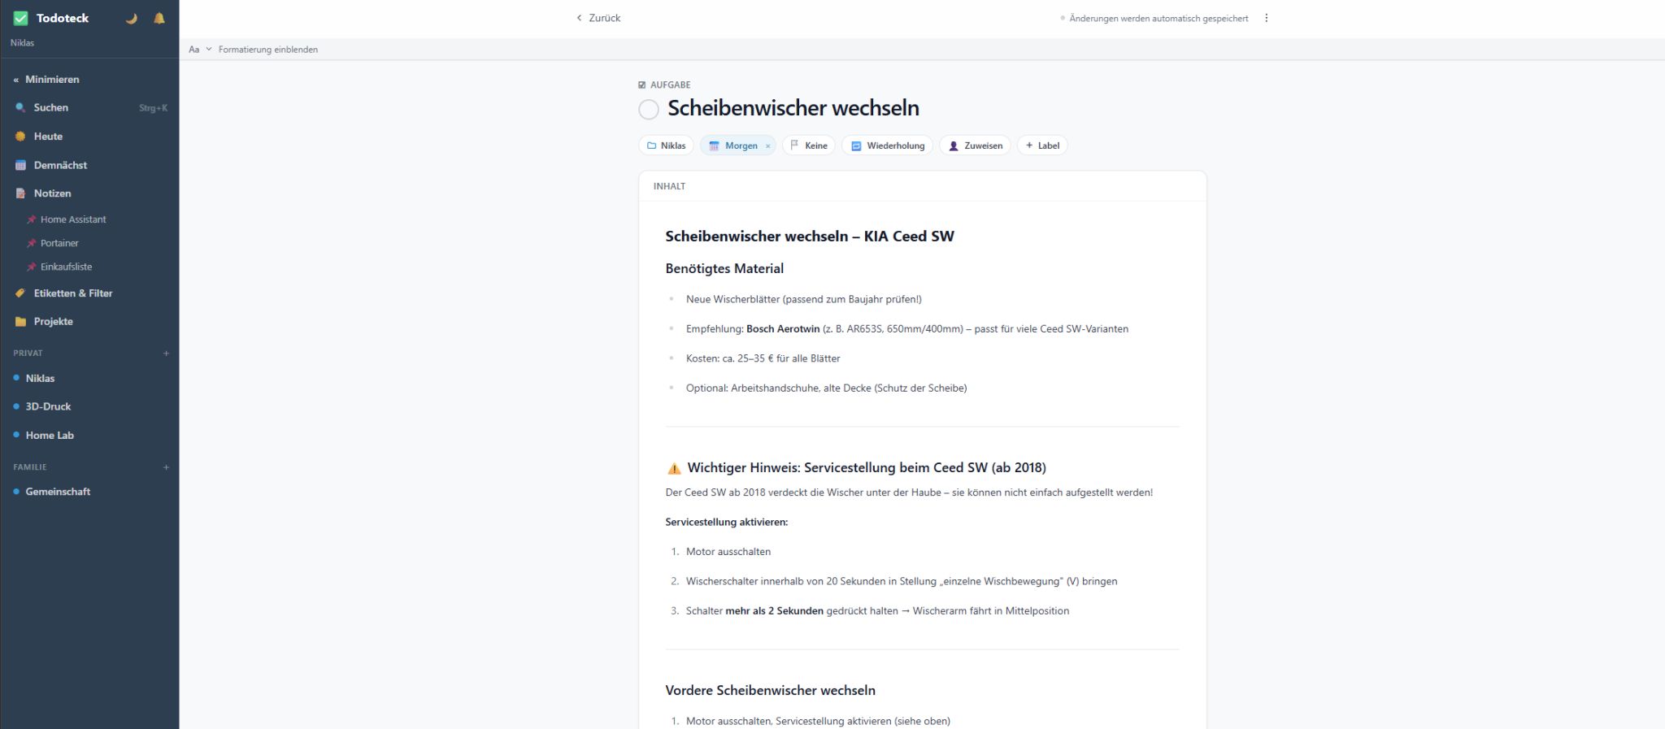Go back with Zurück
This screenshot has height=729, width=1665.
tap(598, 18)
